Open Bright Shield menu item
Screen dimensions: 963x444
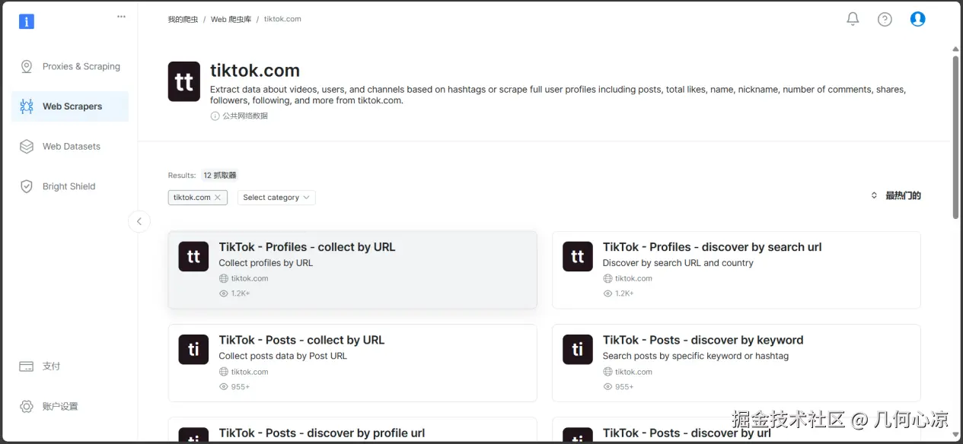tap(69, 186)
